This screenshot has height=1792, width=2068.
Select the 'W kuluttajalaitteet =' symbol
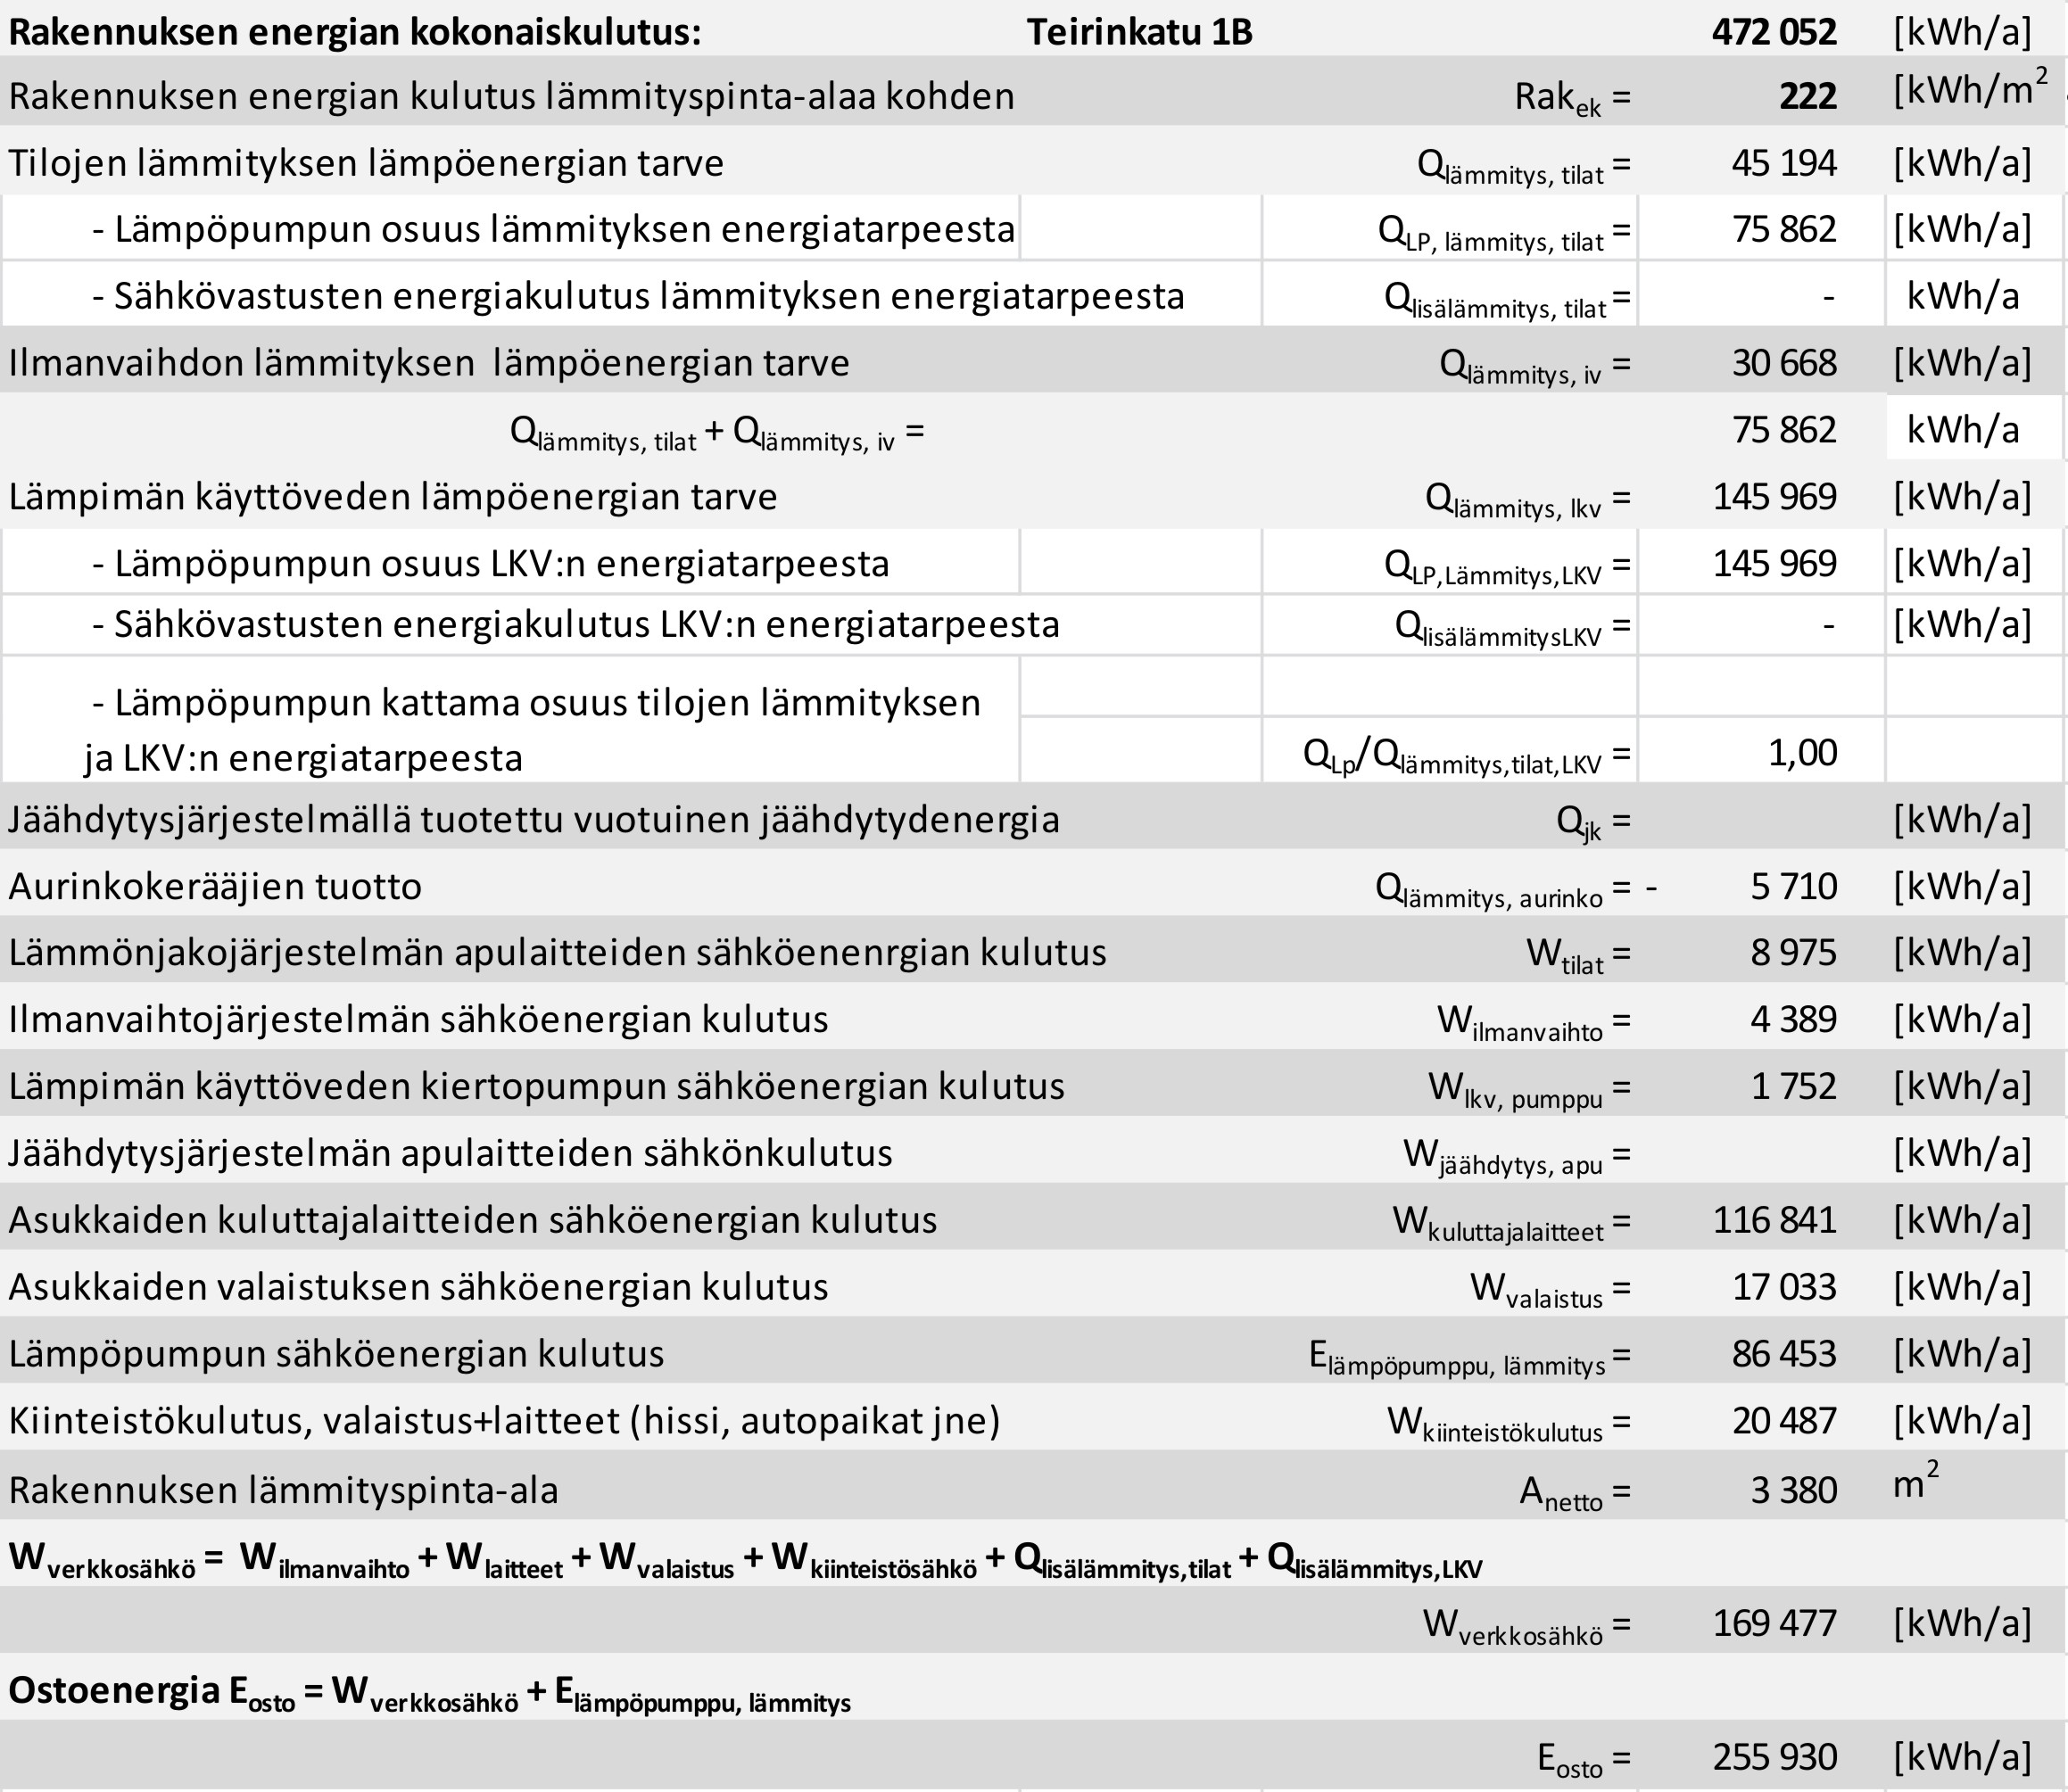tap(1512, 1223)
